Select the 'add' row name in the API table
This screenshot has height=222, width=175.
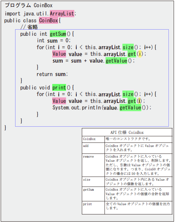point(86,146)
